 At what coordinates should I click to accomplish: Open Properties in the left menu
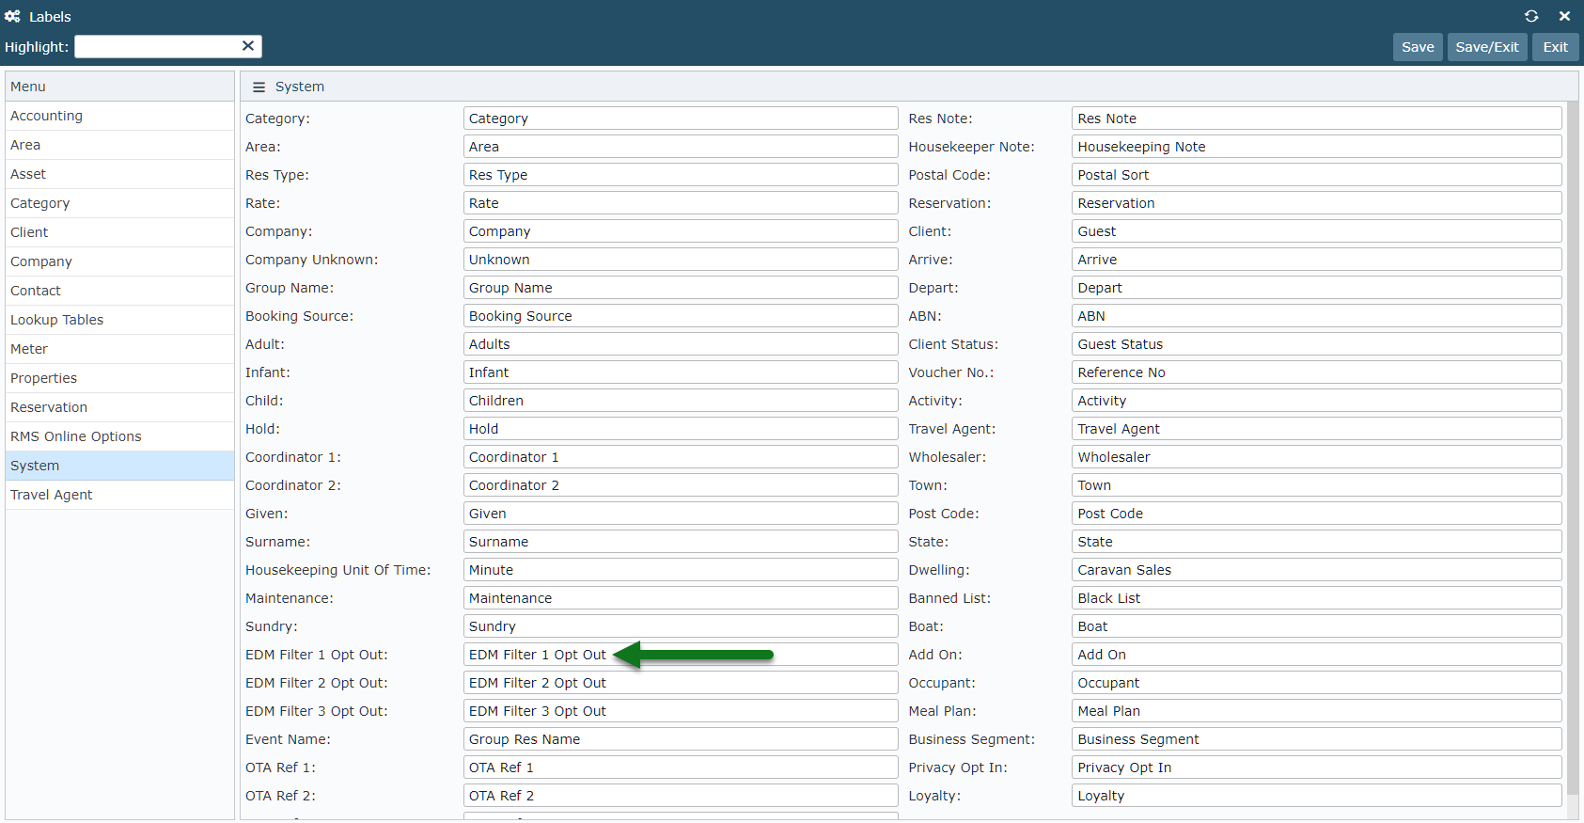pos(119,378)
